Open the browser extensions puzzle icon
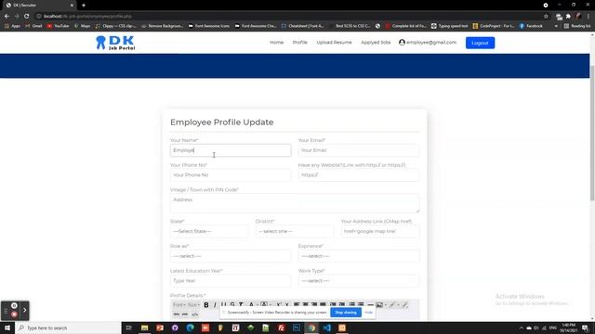 coord(568,17)
